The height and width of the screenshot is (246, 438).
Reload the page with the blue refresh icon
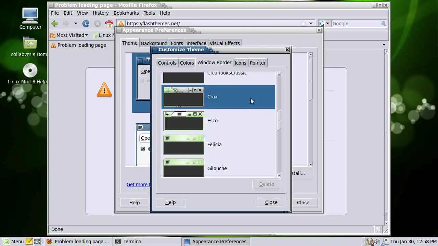(x=86, y=24)
